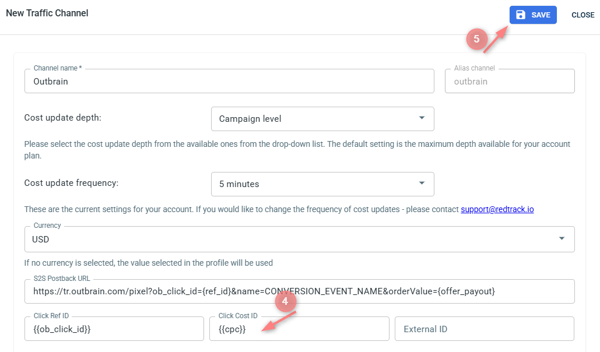Edit the S2S Postback URL field
This screenshot has width=600, height=352.
tap(300, 291)
